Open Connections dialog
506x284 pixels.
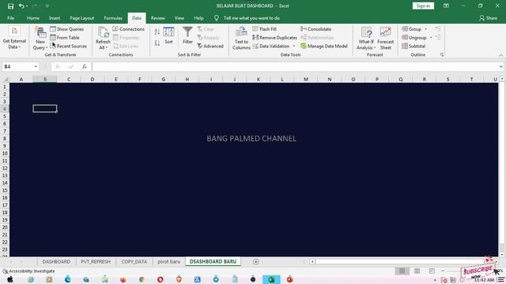(128, 29)
